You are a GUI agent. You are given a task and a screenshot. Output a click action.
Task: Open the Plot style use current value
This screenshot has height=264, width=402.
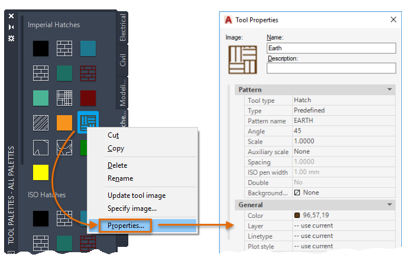[x=343, y=246]
